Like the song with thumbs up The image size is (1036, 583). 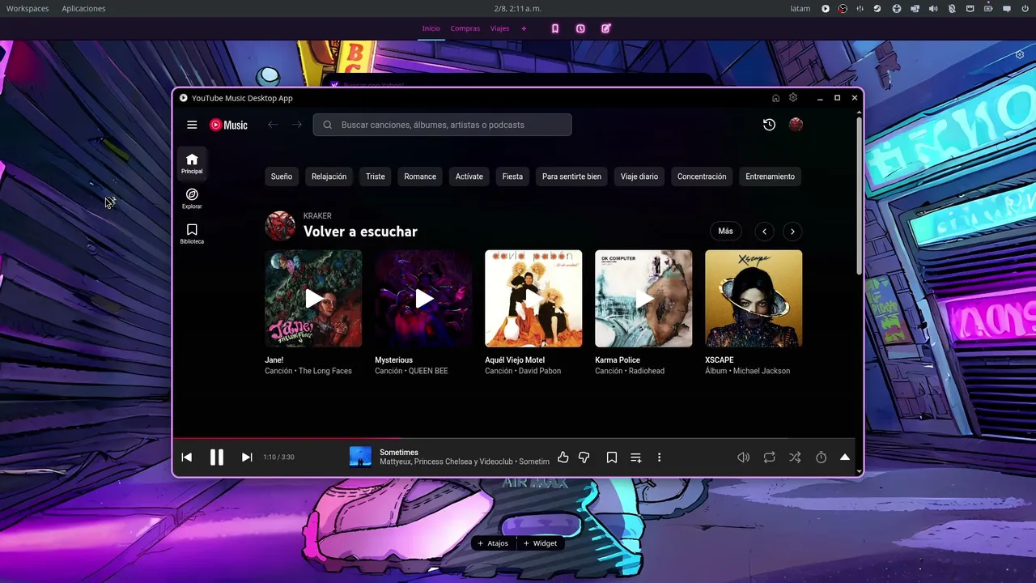tap(563, 457)
